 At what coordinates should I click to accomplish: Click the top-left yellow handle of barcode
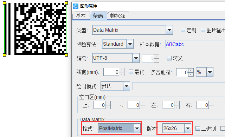pos(5,3)
